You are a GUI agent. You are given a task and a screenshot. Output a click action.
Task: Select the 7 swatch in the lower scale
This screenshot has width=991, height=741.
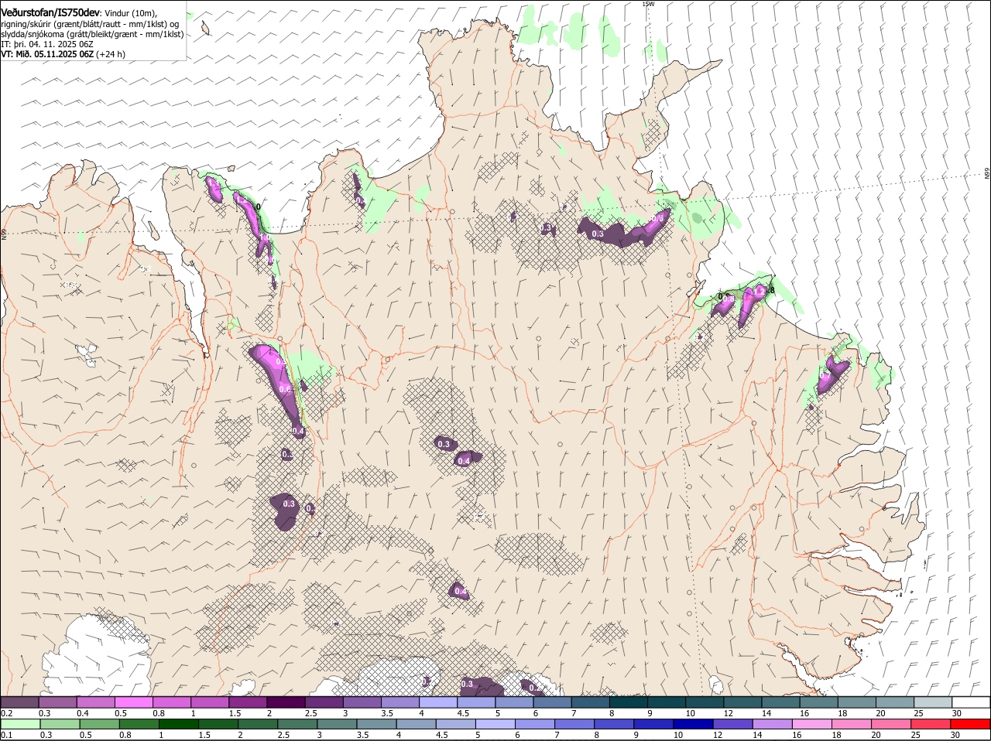point(574,725)
